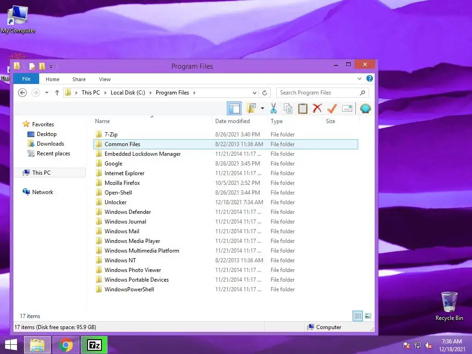Click the Properties quick access icon

pyautogui.click(x=32, y=66)
